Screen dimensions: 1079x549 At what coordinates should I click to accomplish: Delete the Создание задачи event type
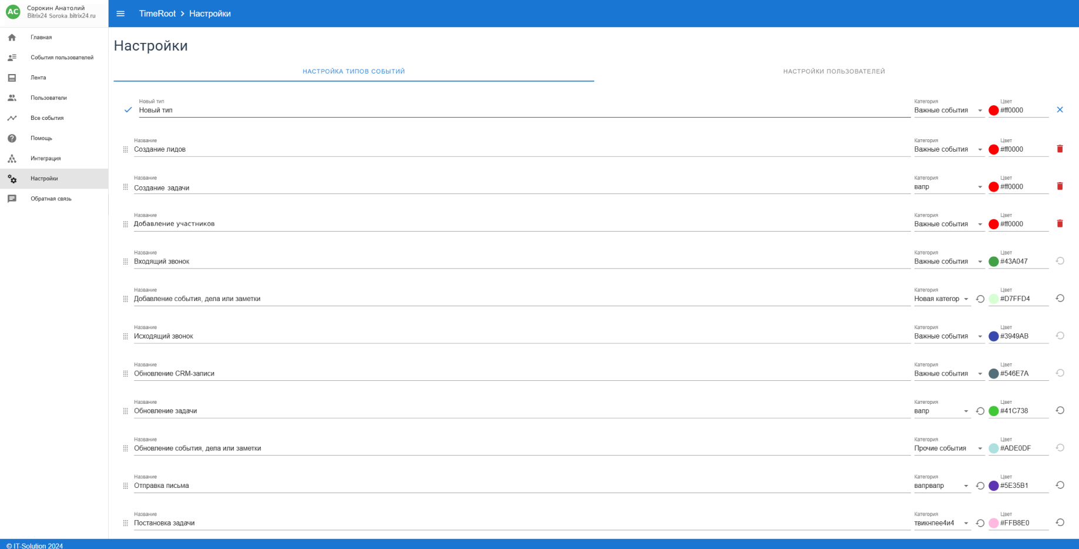pos(1060,186)
